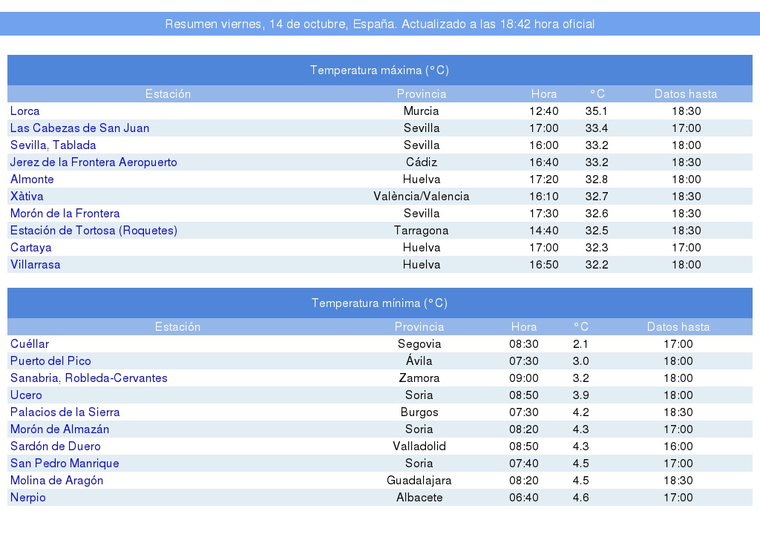Select the 32.3 value in Cartaya row
Screen dimensions: 760x560
[596, 248]
